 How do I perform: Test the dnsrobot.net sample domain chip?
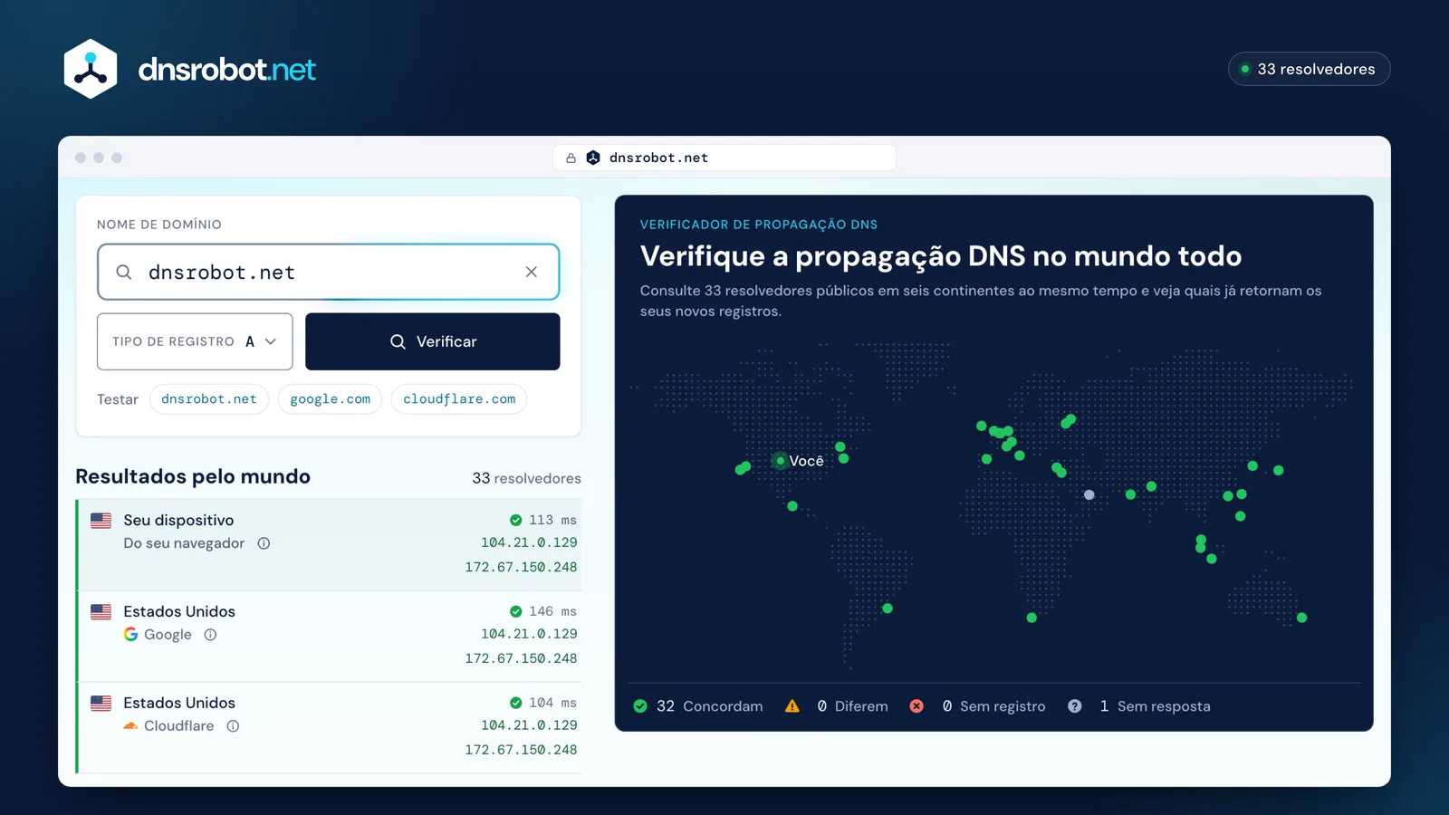coord(209,399)
